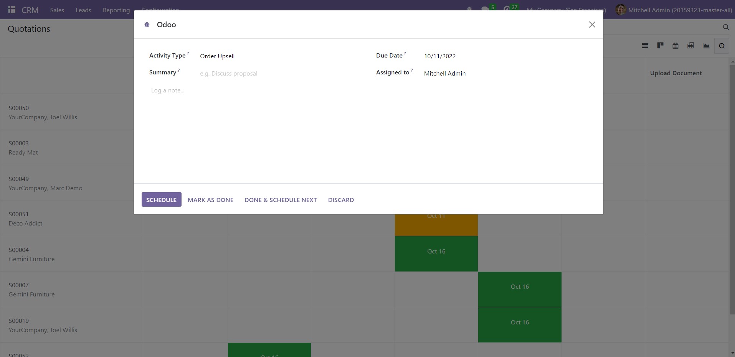Open quotation S00019 Joel Willis row
Screen dimensions: 735x357
72,325
